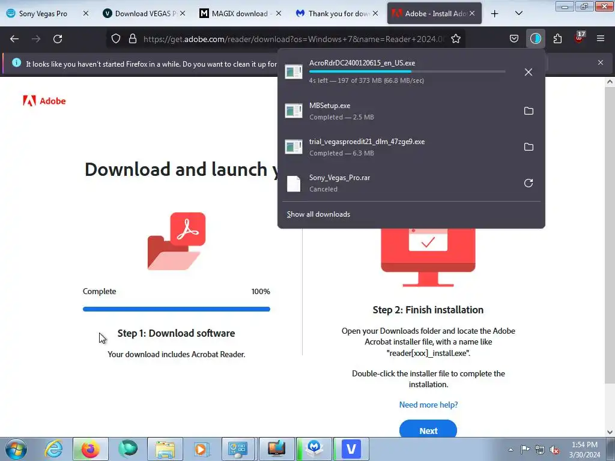Open the VEGAS V taskbar icon

(351, 449)
